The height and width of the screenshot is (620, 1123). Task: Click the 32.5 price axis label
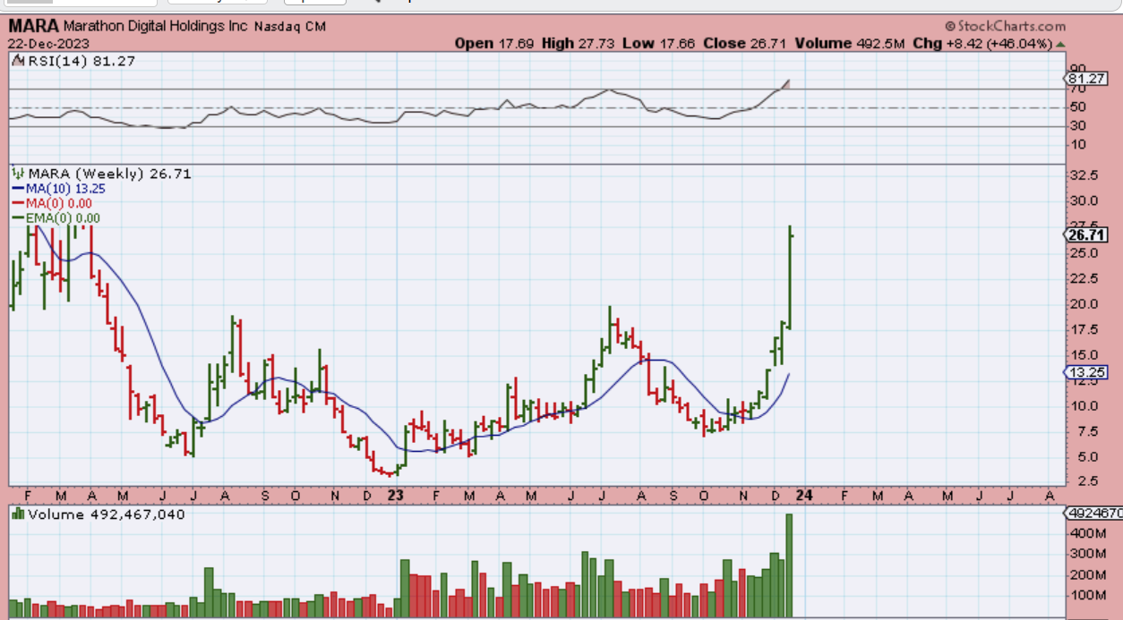[x=1085, y=175]
